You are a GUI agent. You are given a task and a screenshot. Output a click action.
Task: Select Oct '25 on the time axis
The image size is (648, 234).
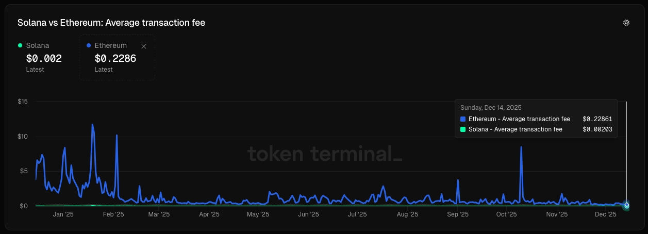coord(506,214)
